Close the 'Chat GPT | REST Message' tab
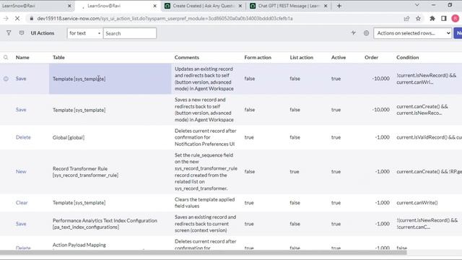Image resolution: width=462 pixels, height=260 pixels. point(326,6)
